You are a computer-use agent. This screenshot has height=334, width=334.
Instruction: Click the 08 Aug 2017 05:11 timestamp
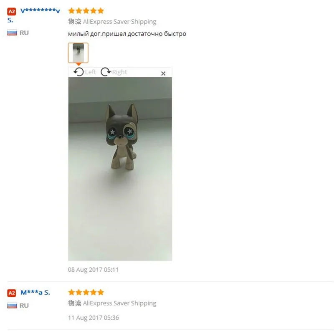click(93, 270)
